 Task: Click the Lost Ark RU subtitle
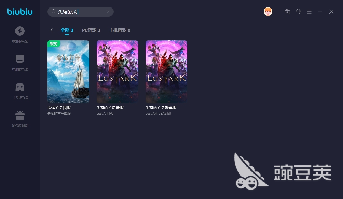[x=105, y=114]
